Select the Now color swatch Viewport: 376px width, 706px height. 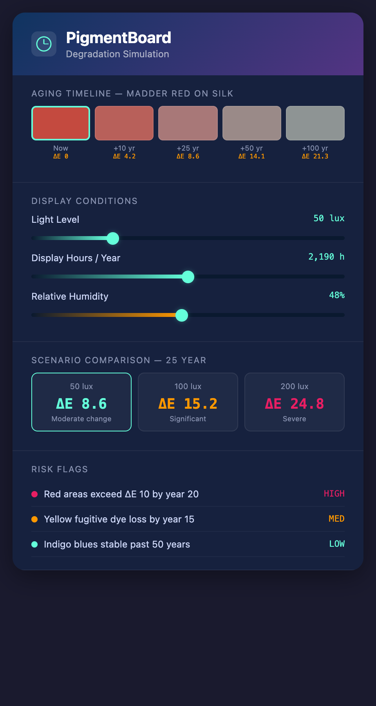point(61,123)
